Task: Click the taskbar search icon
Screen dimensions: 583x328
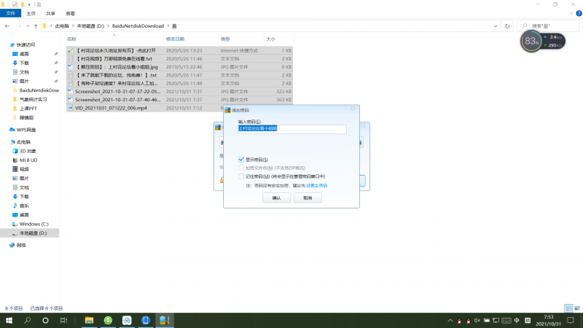Action: click(28, 320)
